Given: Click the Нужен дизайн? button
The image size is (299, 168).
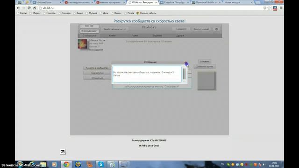Looking at the screenshot, I should (x=89, y=31).
